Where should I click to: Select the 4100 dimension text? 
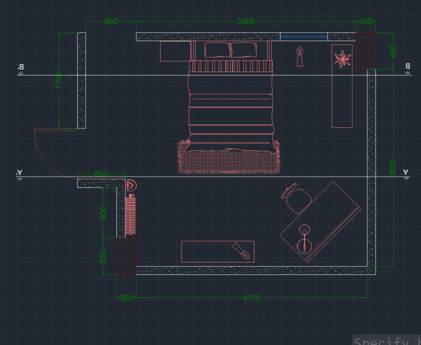pos(251,298)
